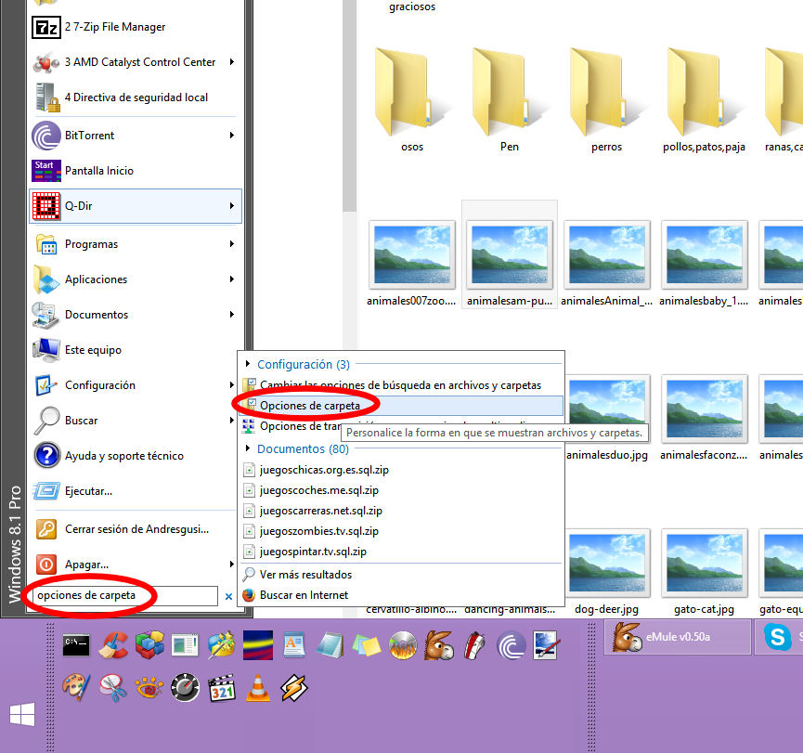Click the Windows Start button
Screen dimensions: 803x753
coord(23,715)
